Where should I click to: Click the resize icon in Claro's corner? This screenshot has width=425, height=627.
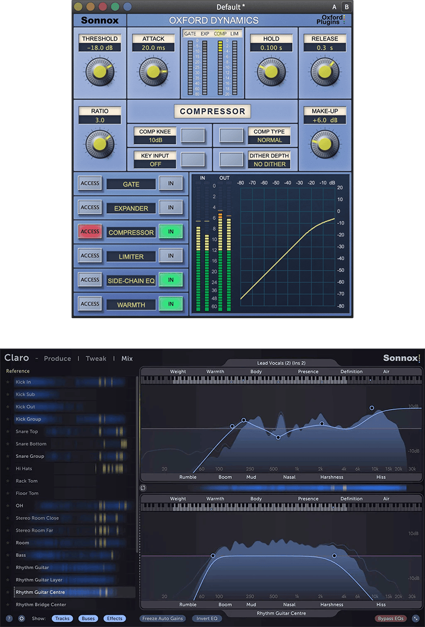coord(416,619)
